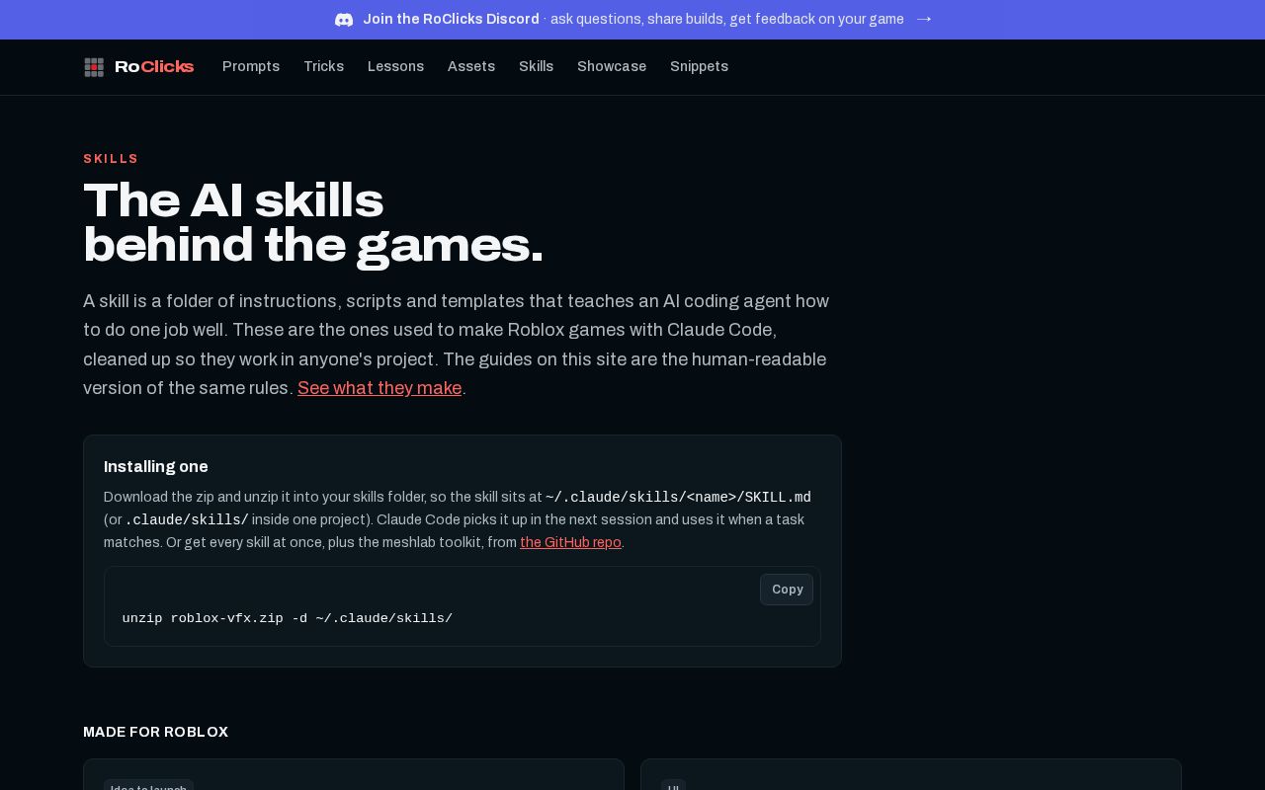Image resolution: width=1265 pixels, height=790 pixels.
Task: Open the GitHub repo link
Action: pyautogui.click(x=570, y=542)
